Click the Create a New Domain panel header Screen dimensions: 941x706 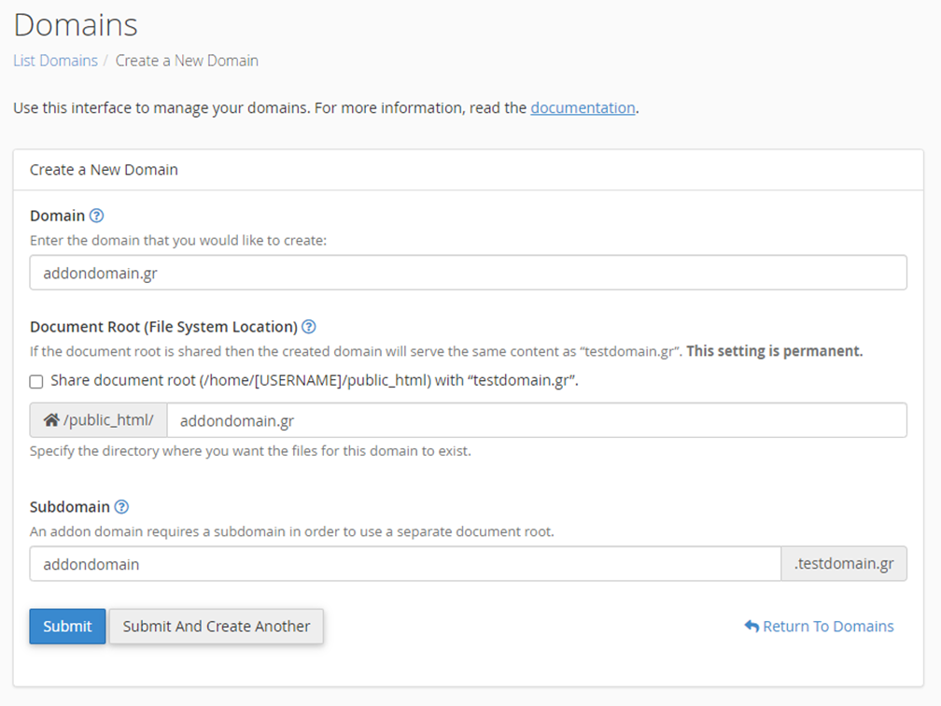(104, 170)
